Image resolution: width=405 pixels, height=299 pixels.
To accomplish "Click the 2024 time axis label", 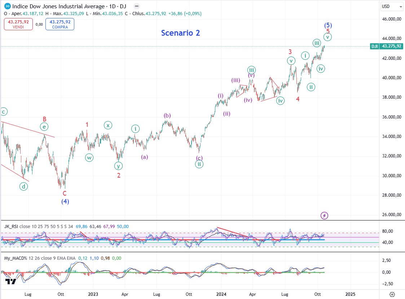I will [x=221, y=294].
